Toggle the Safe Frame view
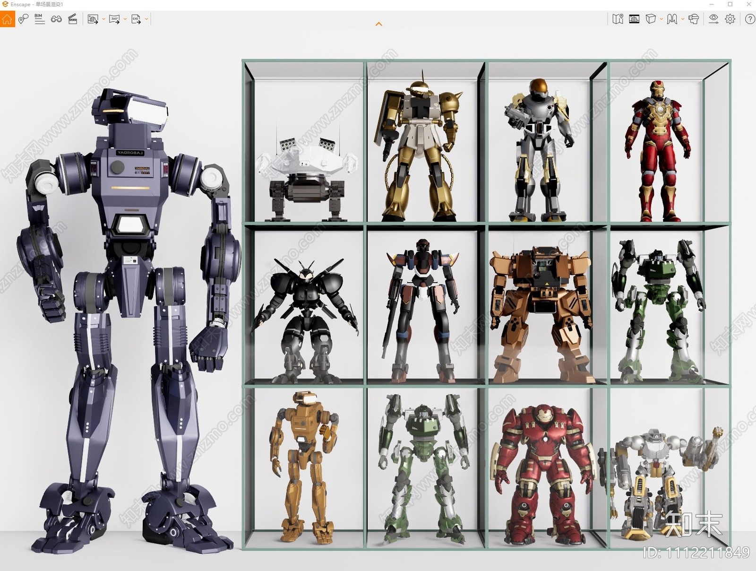Screen dimensions: 756x571 (x=634, y=19)
